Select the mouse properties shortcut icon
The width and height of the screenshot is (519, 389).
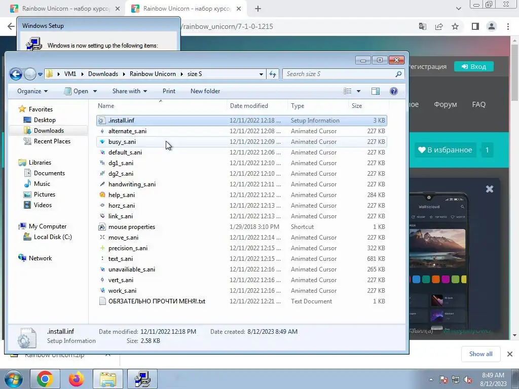pyautogui.click(x=102, y=227)
